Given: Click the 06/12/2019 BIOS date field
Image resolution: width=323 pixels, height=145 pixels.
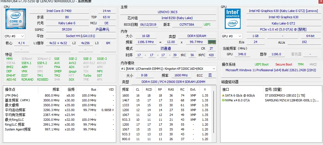Looking at the screenshot, I should point(148,24).
